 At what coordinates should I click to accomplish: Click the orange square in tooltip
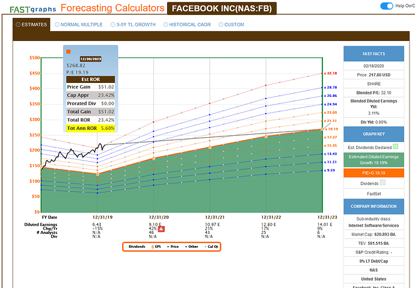(69, 52)
